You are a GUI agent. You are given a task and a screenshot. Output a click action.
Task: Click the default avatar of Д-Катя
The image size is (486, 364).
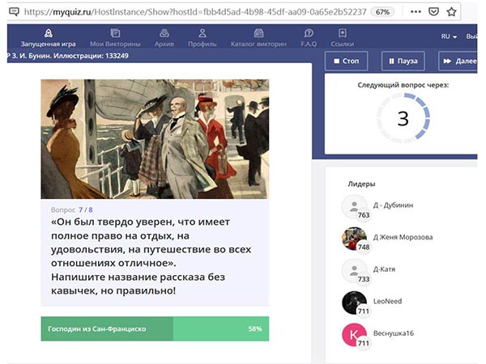pos(354,271)
